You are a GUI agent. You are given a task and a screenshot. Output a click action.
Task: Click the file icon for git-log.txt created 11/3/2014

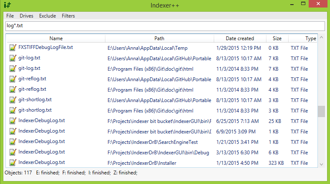(x=13, y=69)
